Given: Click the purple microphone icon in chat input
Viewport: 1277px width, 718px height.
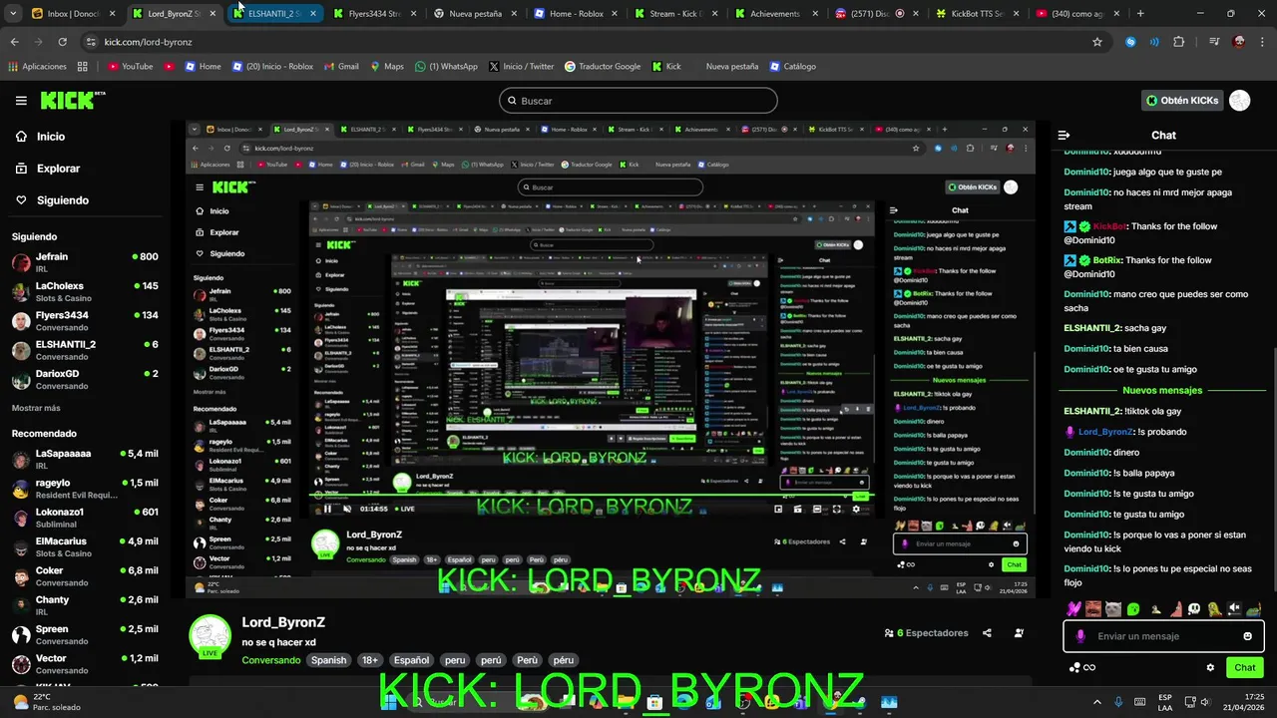Looking at the screenshot, I should (x=1080, y=636).
